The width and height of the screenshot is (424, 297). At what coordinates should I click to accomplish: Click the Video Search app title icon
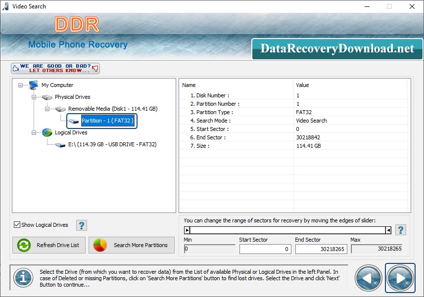5,6
